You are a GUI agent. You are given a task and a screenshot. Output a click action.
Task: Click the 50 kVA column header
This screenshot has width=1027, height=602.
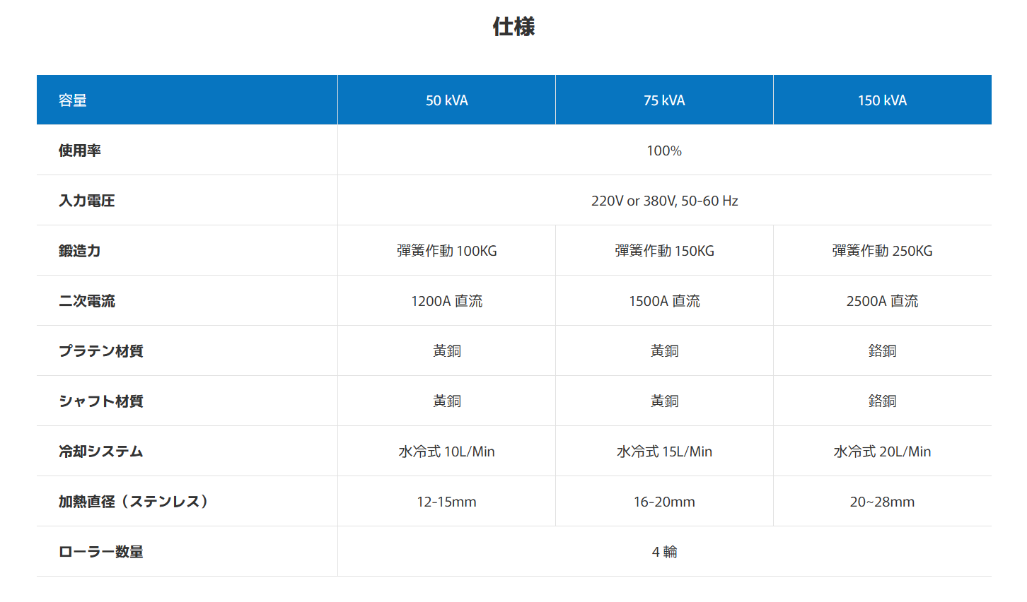pos(446,100)
